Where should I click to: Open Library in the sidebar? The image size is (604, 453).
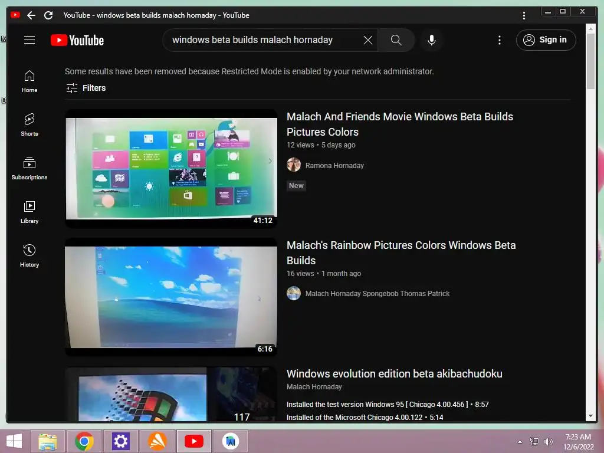(29, 212)
